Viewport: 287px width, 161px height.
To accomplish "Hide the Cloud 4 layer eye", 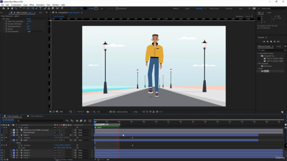I will click(2, 150).
